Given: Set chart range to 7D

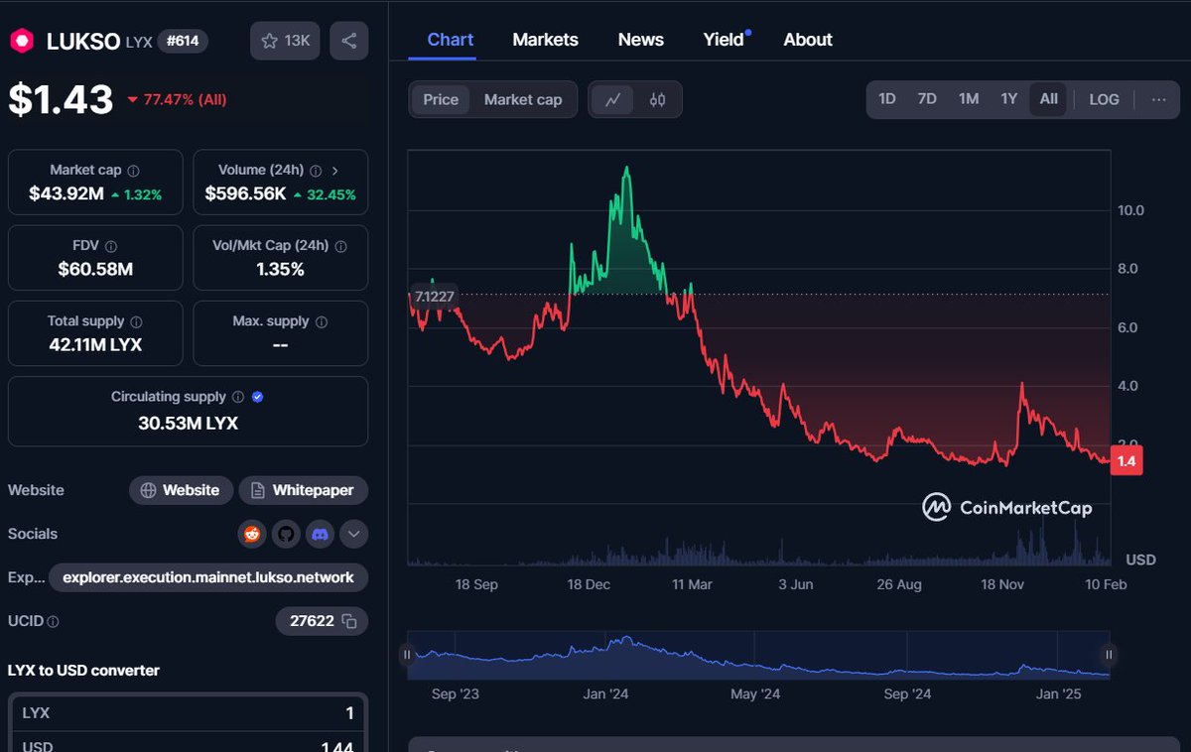Looking at the screenshot, I should (x=927, y=99).
